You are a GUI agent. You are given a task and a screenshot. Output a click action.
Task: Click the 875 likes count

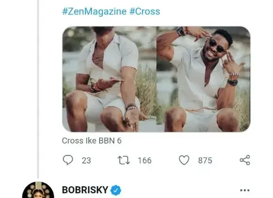pyautogui.click(x=205, y=160)
